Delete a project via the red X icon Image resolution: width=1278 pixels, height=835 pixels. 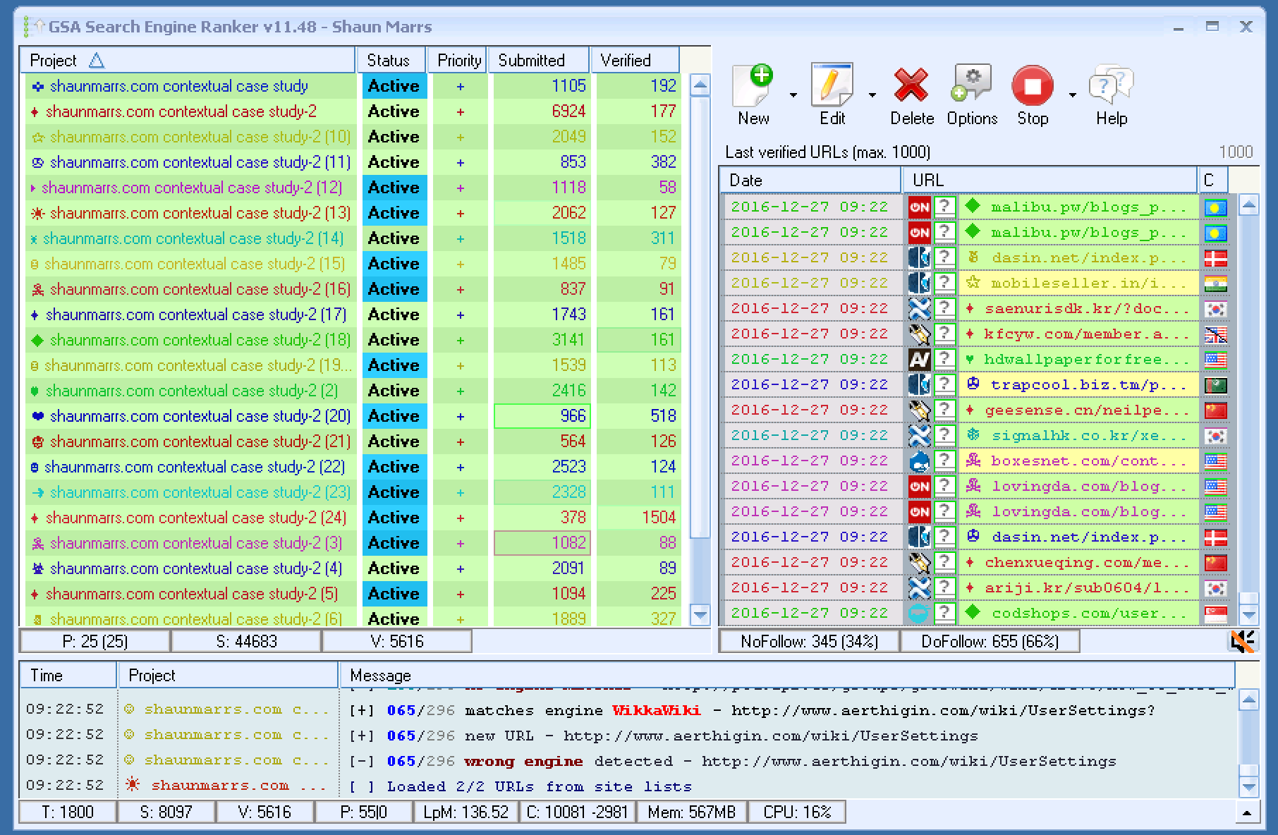[911, 90]
